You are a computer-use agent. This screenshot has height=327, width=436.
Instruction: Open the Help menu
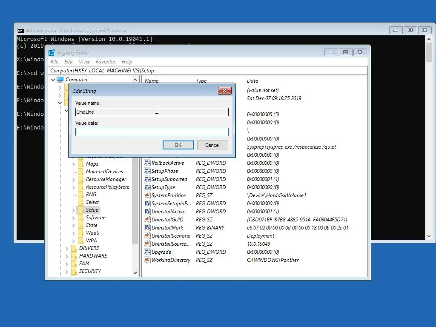(x=127, y=62)
